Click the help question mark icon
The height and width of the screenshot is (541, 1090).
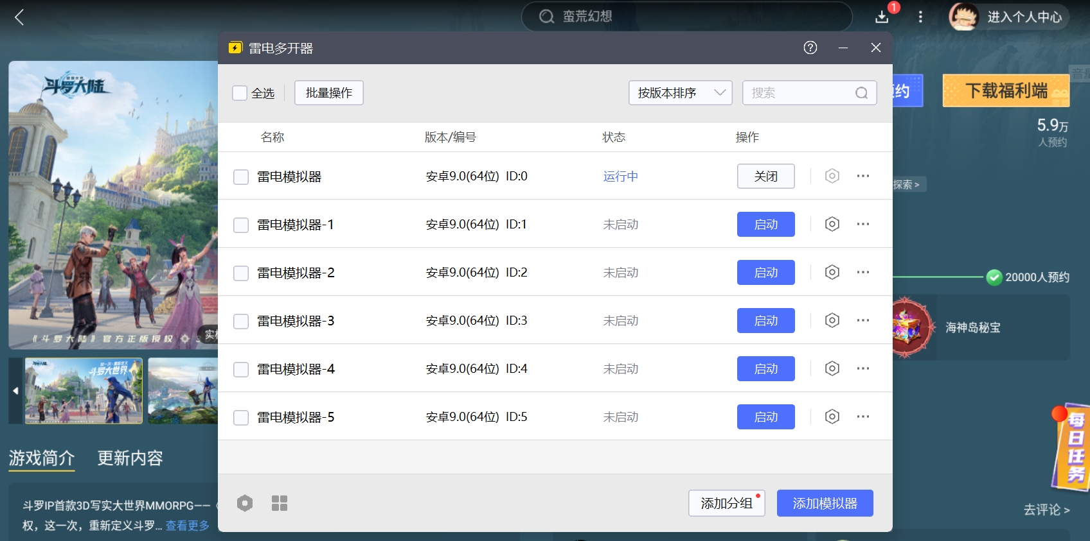pyautogui.click(x=810, y=47)
